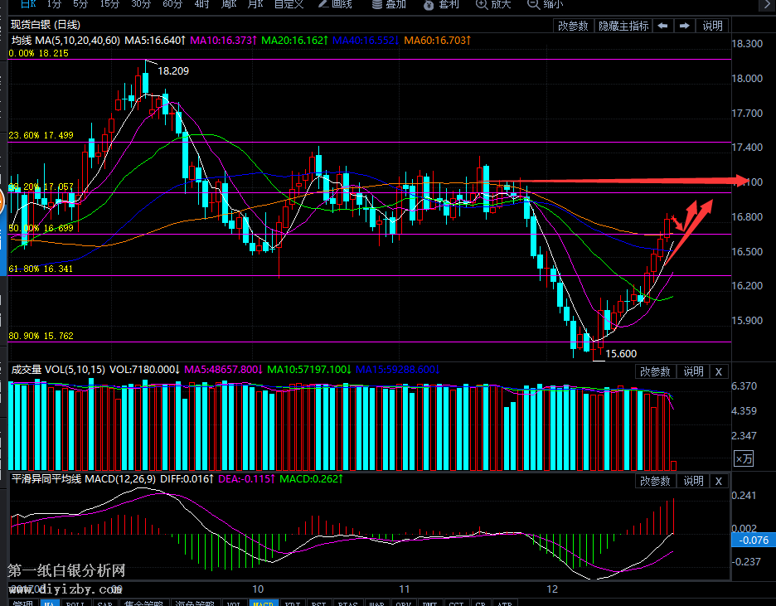
Task: Open the 套利 arbitrage tool
Action: click(440, 4)
